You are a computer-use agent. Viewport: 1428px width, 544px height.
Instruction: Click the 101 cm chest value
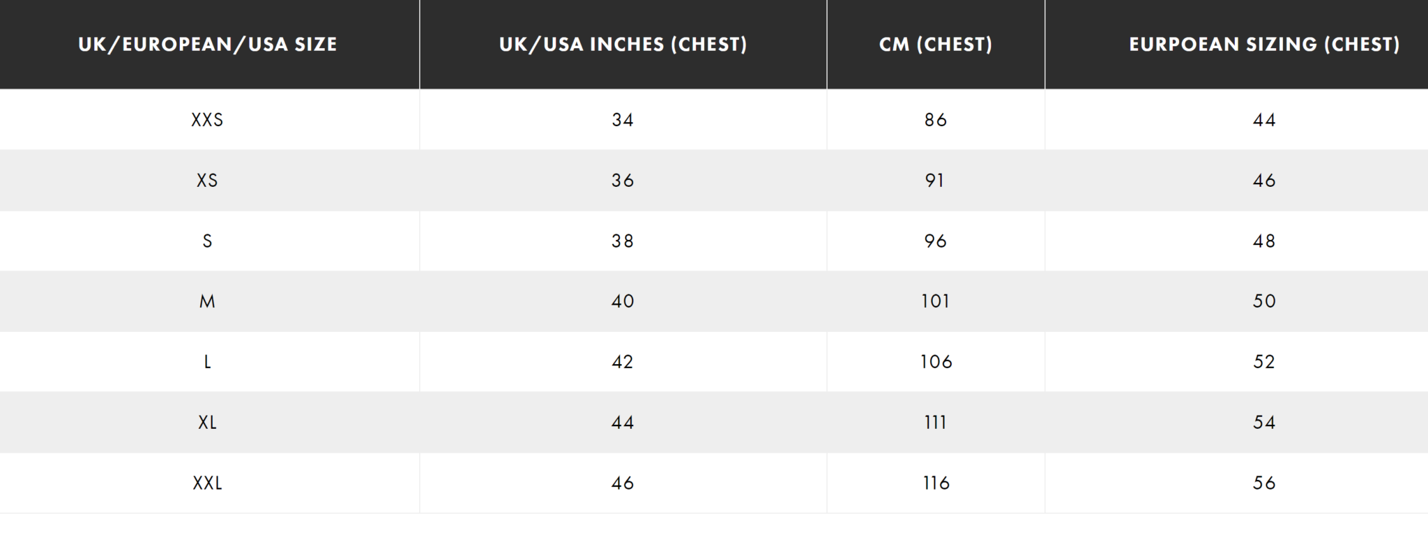pos(935,301)
